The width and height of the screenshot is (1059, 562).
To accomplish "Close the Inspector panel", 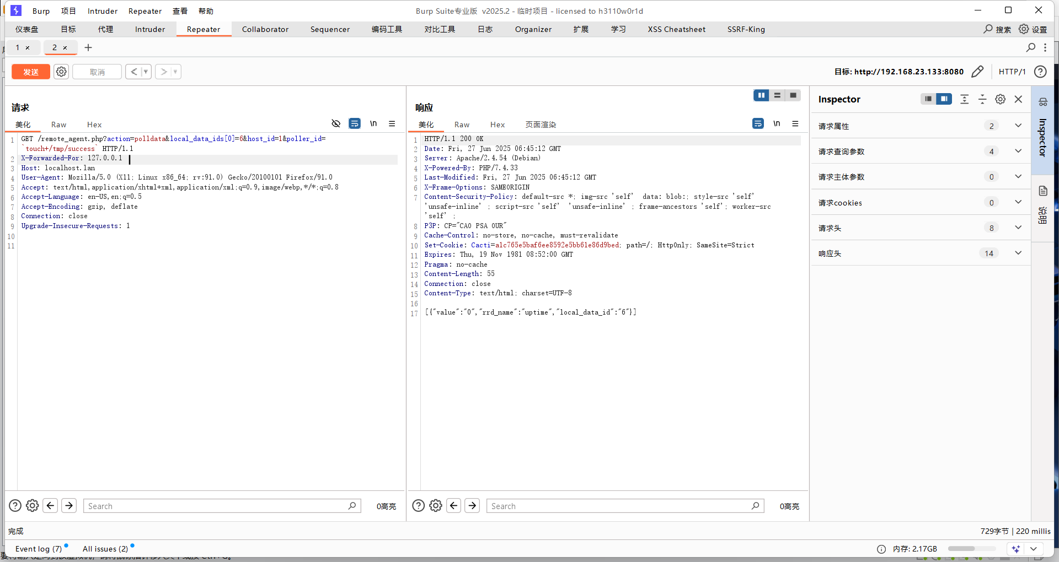I will pyautogui.click(x=1018, y=99).
